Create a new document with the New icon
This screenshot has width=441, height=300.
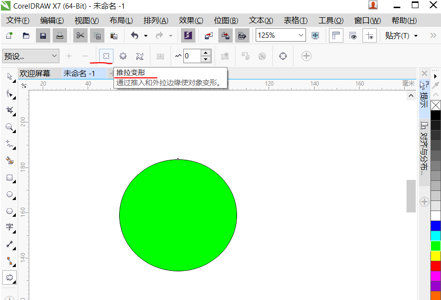[x=9, y=36]
